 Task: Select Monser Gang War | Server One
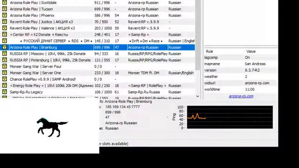coord(36,73)
